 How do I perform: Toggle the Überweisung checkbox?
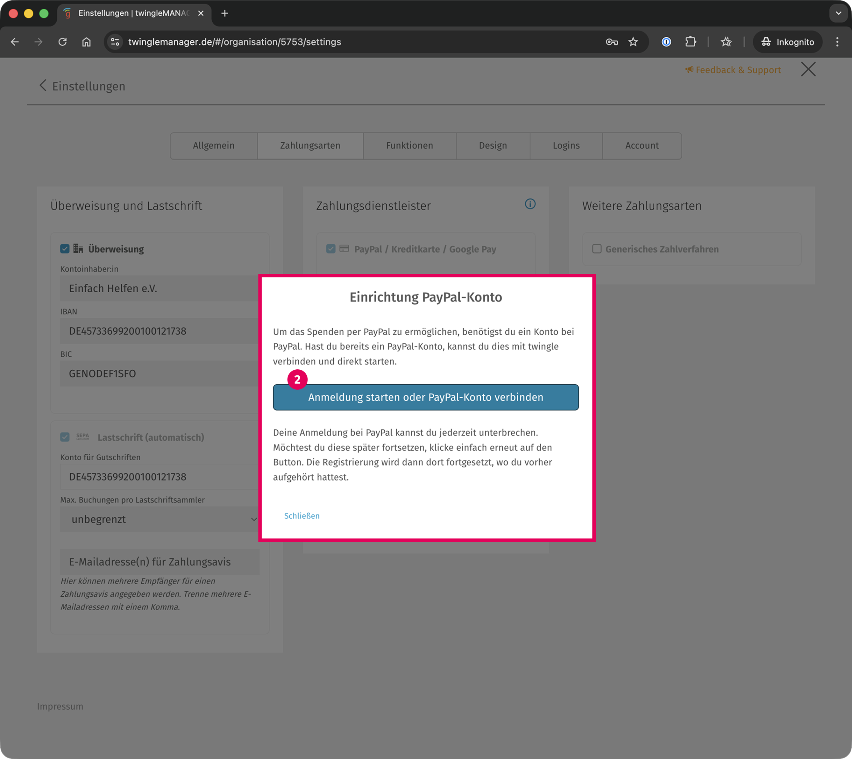click(65, 249)
